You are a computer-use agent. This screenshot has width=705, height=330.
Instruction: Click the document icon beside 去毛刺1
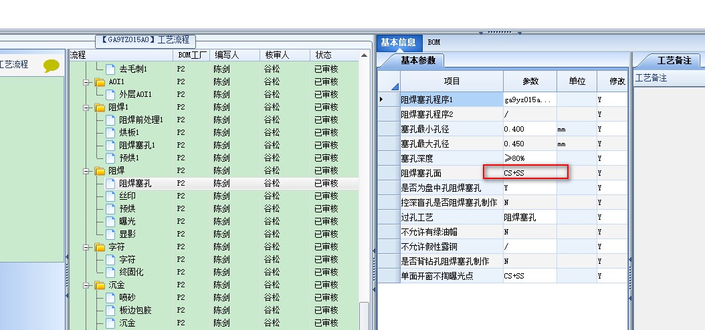click(110, 69)
